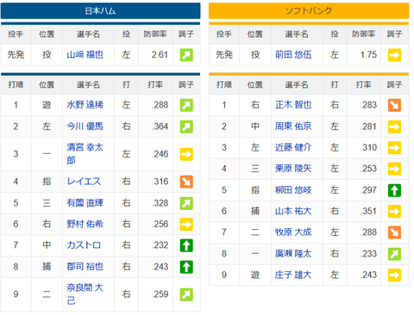The height and width of the screenshot is (315, 414).
Task: Click yellow condition arrow in 清宮 幸太郎 row
Action: (x=186, y=154)
